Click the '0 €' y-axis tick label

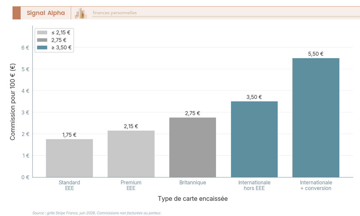coord(25,177)
